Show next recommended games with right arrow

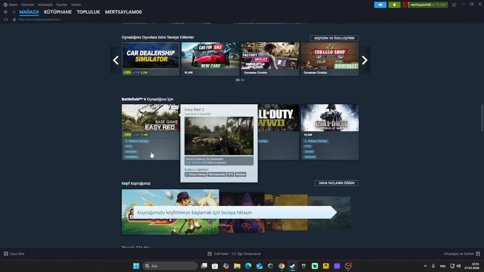click(365, 60)
